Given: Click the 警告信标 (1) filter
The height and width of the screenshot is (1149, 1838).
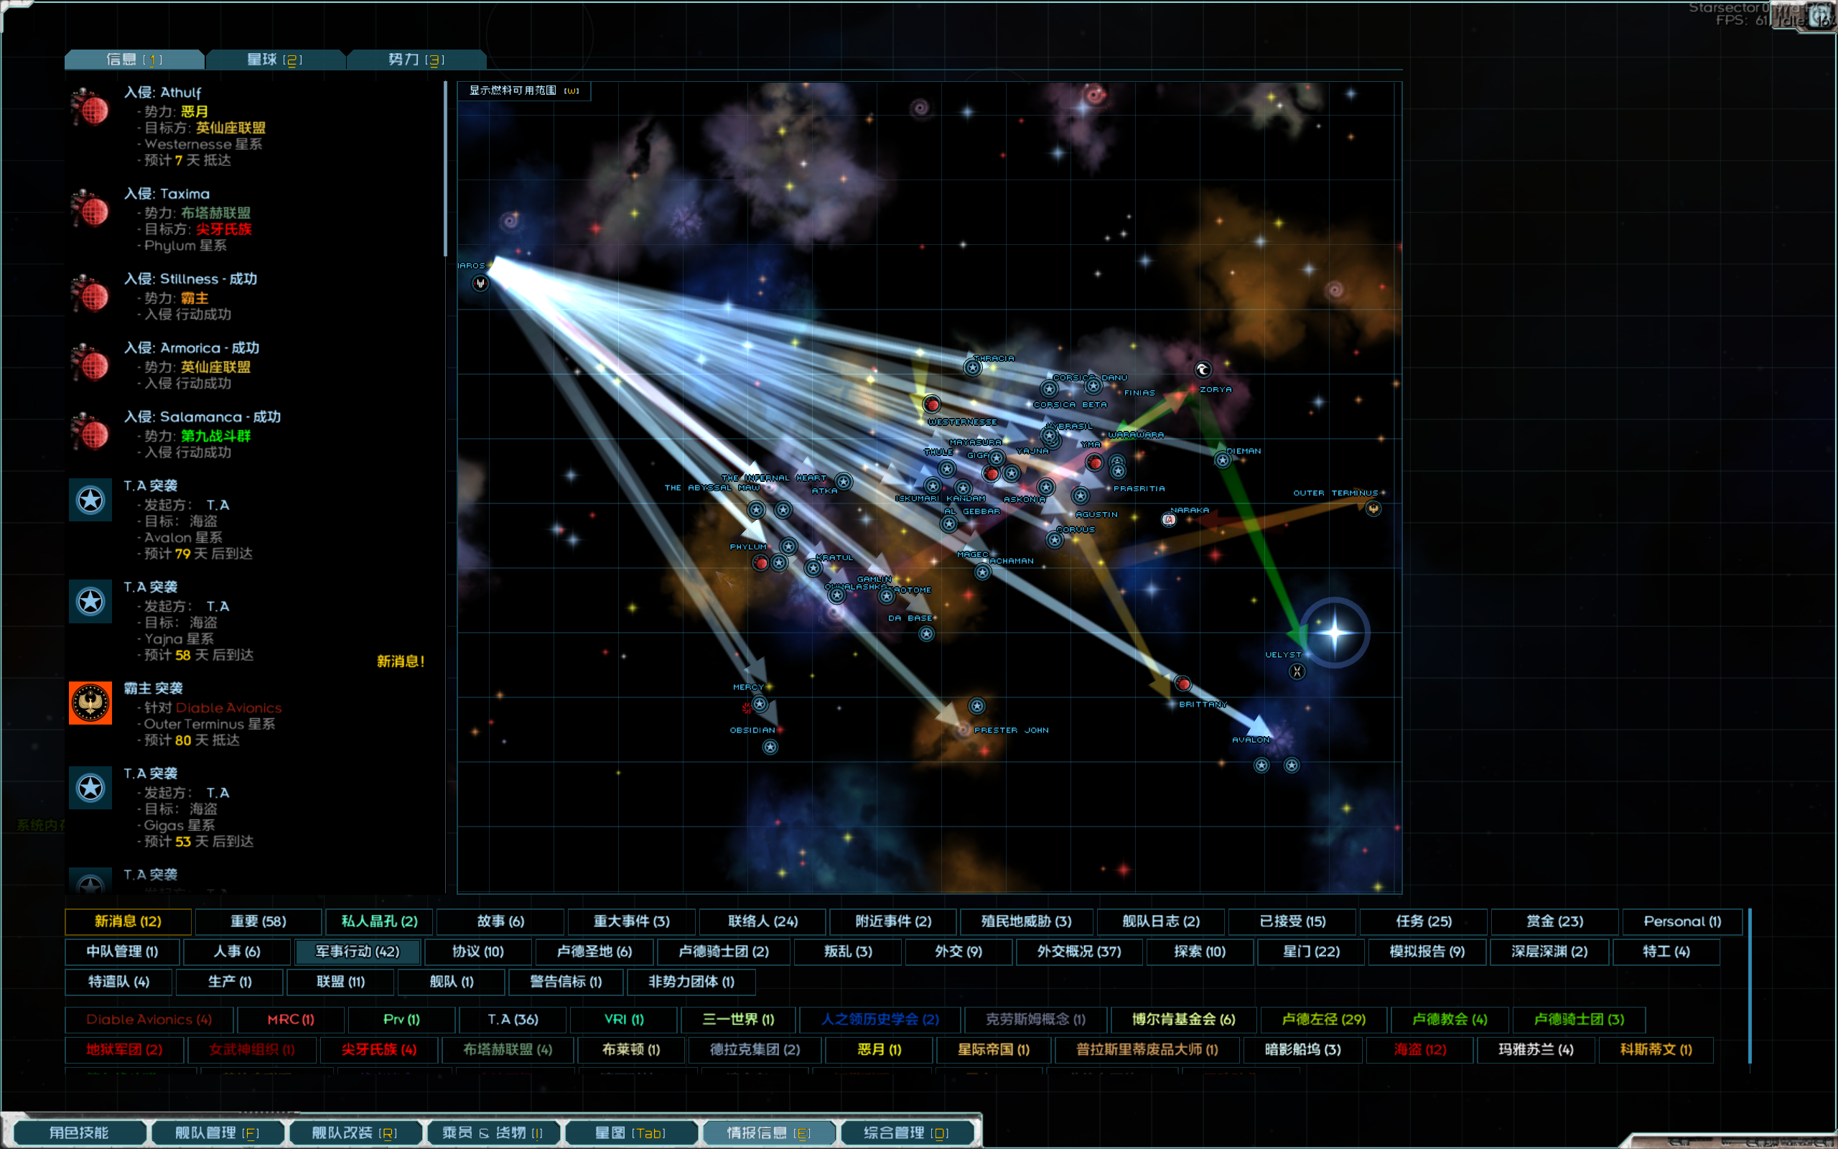Looking at the screenshot, I should coord(566,982).
